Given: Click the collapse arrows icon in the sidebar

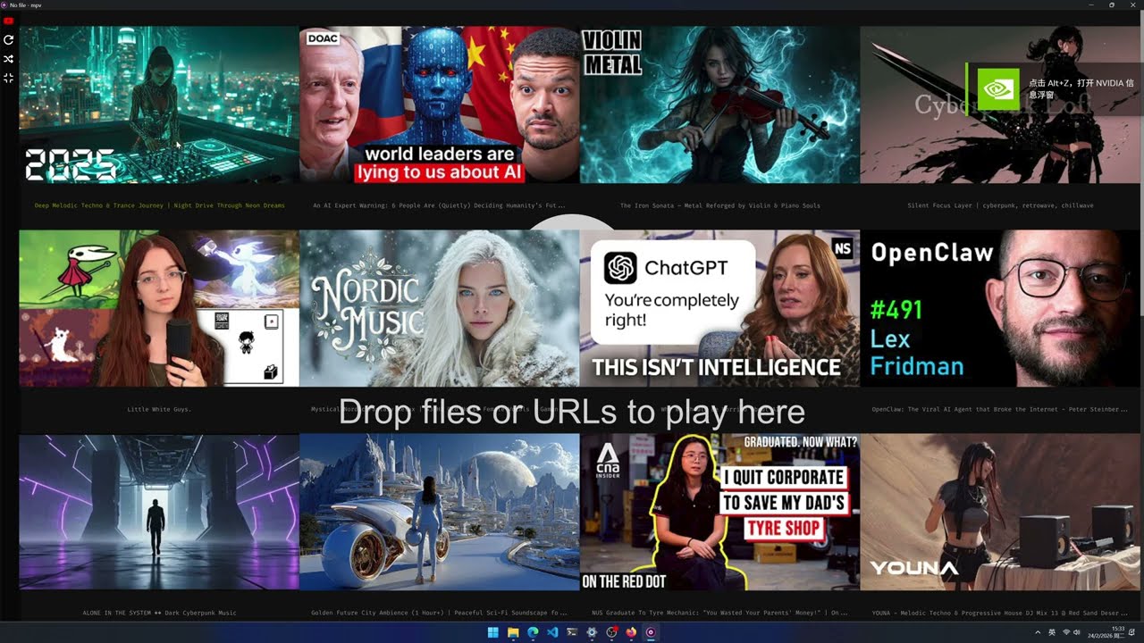Looking at the screenshot, I should coord(8,79).
